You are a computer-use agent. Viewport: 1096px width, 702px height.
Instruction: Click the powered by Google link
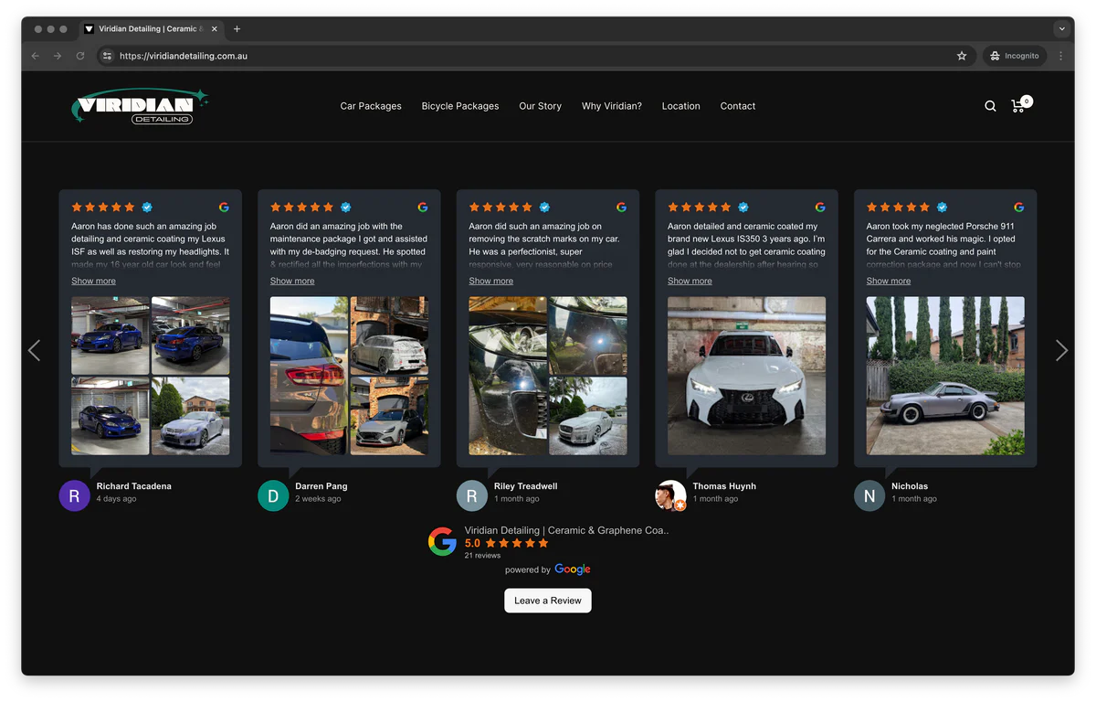tap(548, 569)
